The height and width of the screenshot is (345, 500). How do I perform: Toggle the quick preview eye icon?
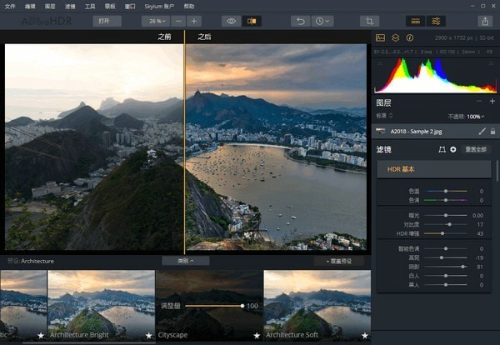point(231,21)
